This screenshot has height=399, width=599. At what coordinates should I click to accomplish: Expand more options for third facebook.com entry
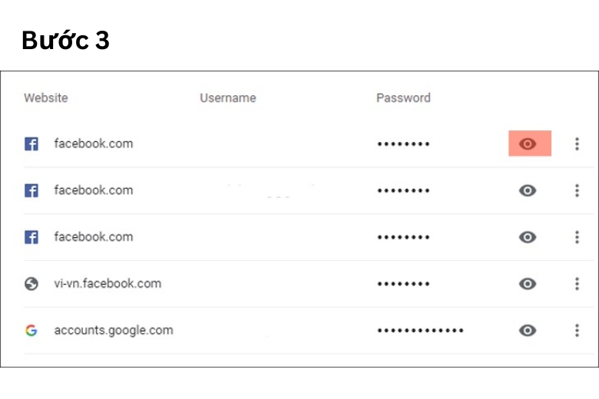point(577,237)
